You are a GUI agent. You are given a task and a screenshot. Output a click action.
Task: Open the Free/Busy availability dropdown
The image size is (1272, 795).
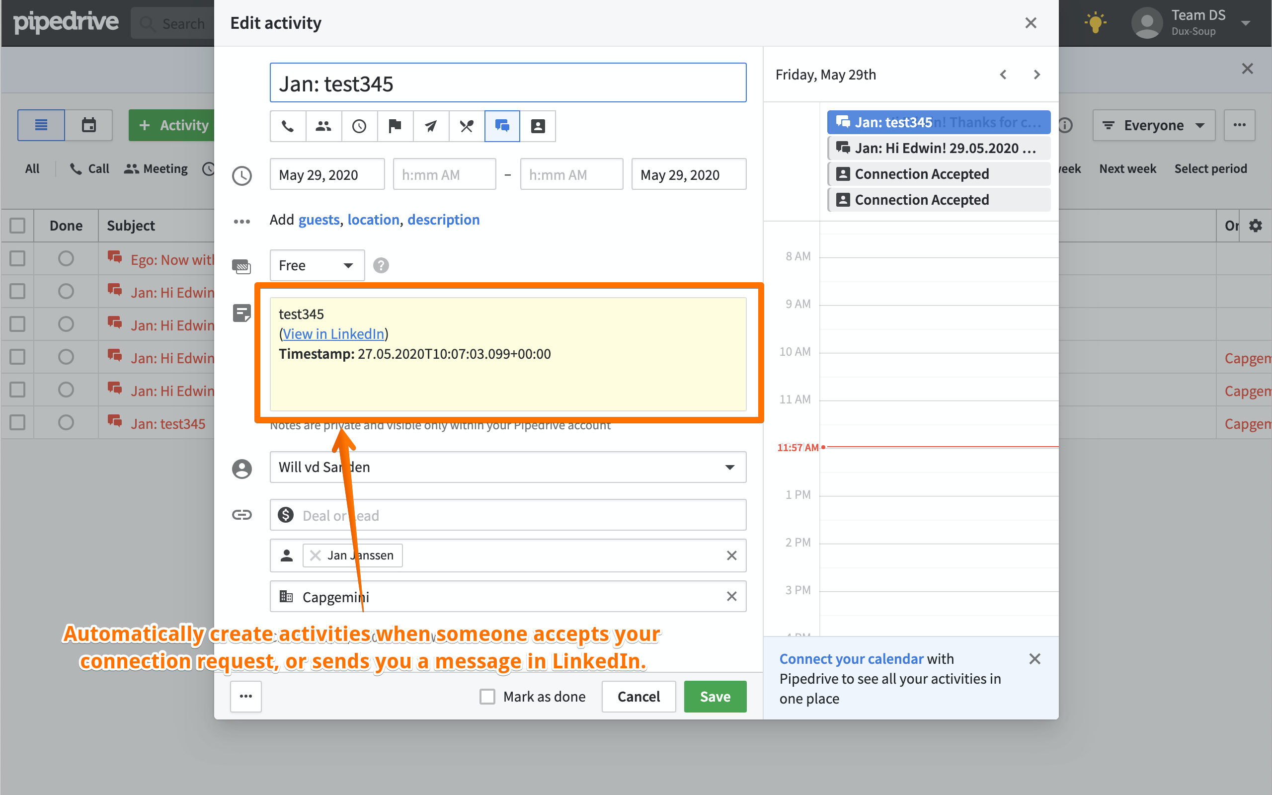tap(317, 265)
